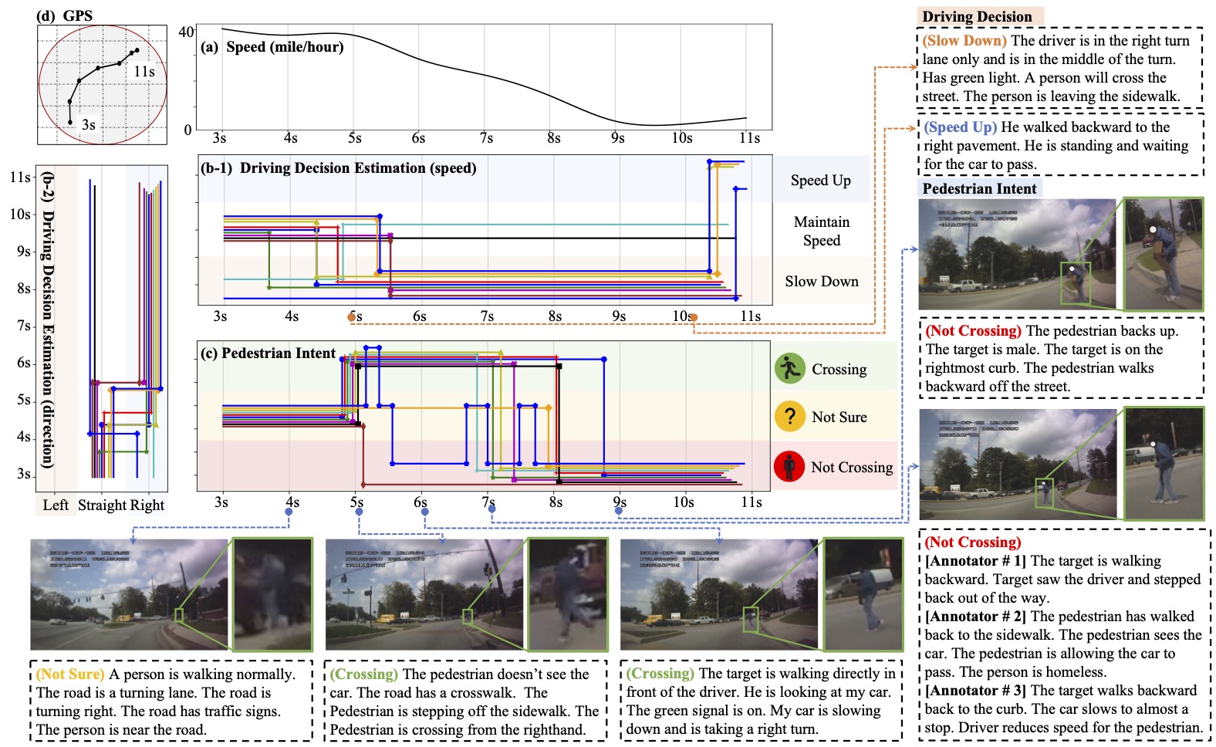Select the Slow Down row label
The image size is (1216, 747).
(821, 281)
